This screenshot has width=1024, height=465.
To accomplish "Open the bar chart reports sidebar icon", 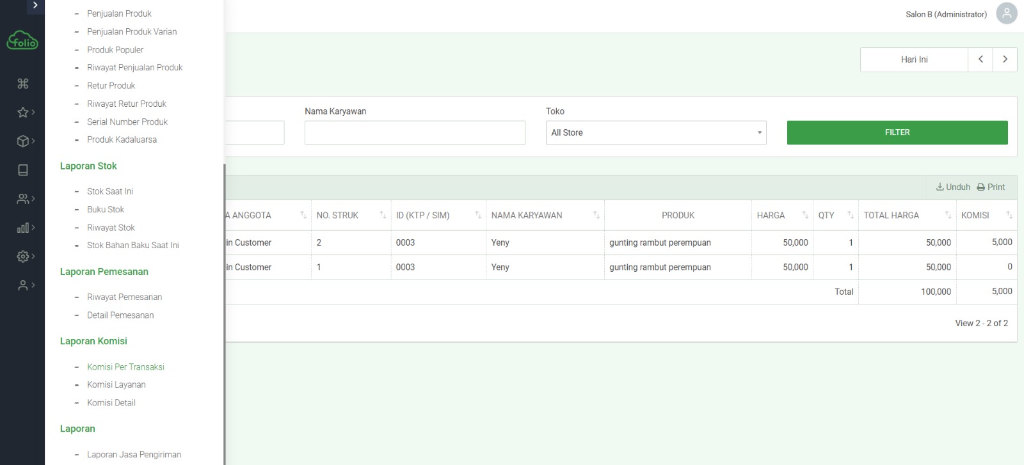I will coord(24,228).
